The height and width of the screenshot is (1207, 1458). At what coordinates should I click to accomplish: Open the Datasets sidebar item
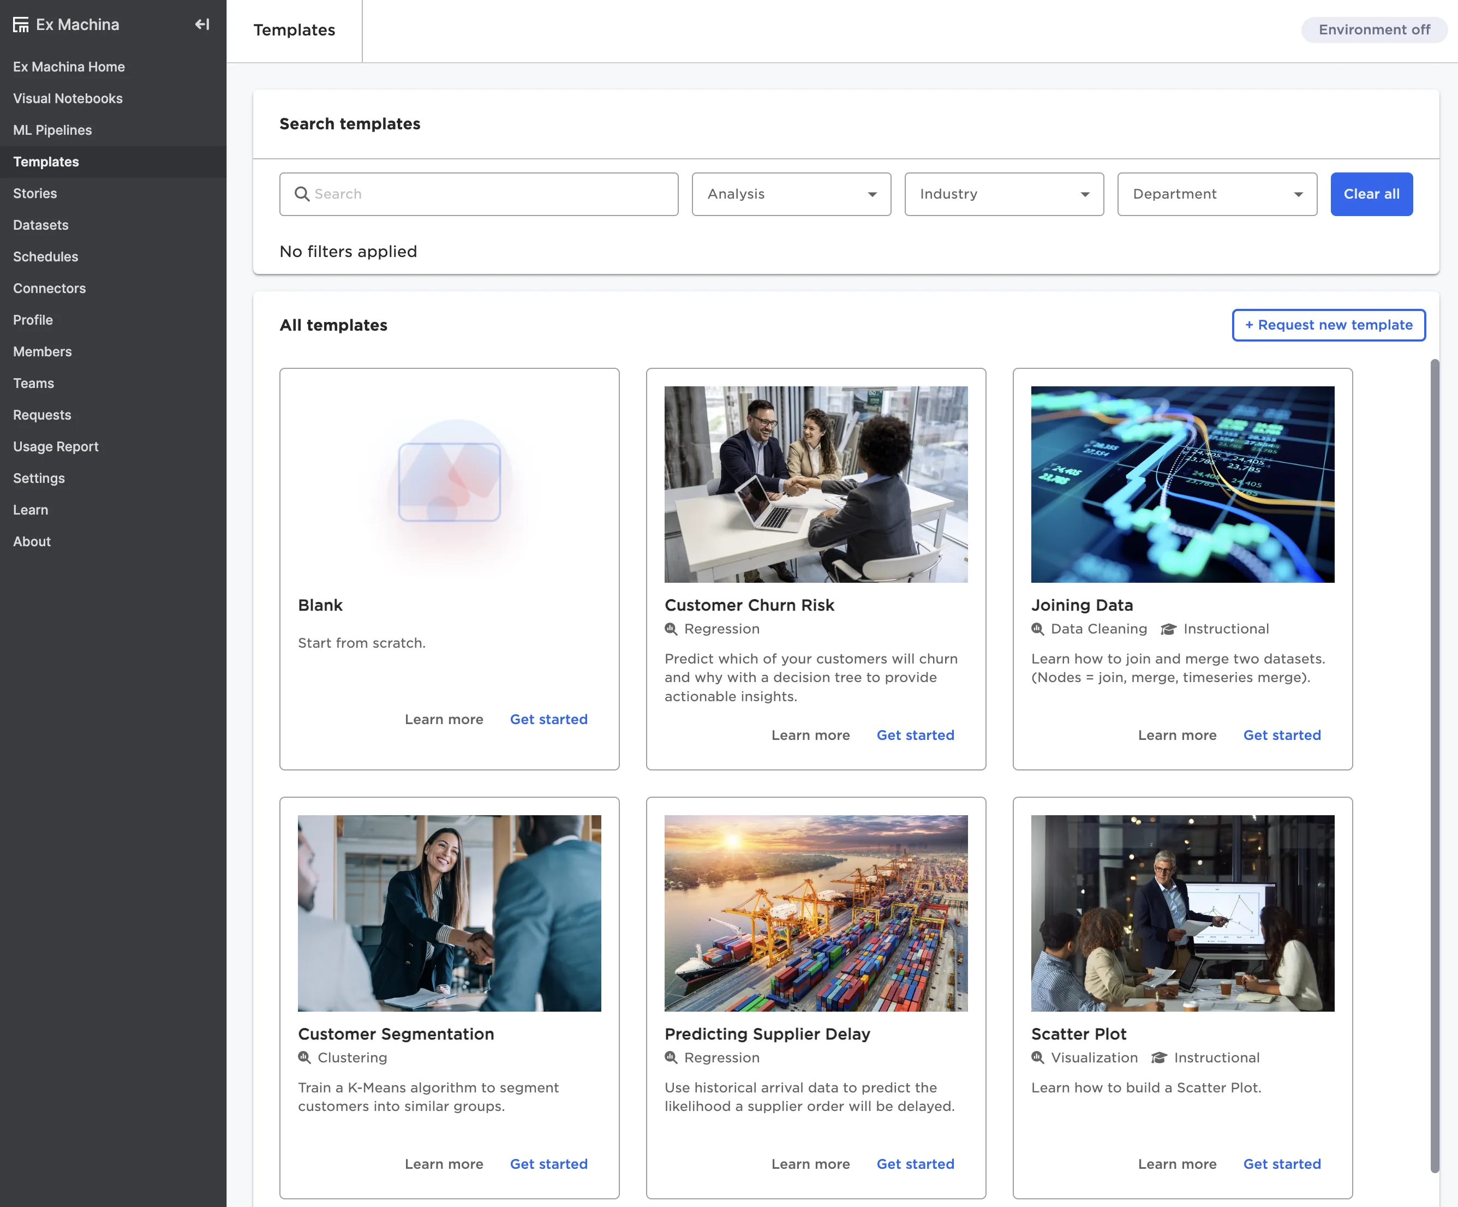(x=40, y=225)
